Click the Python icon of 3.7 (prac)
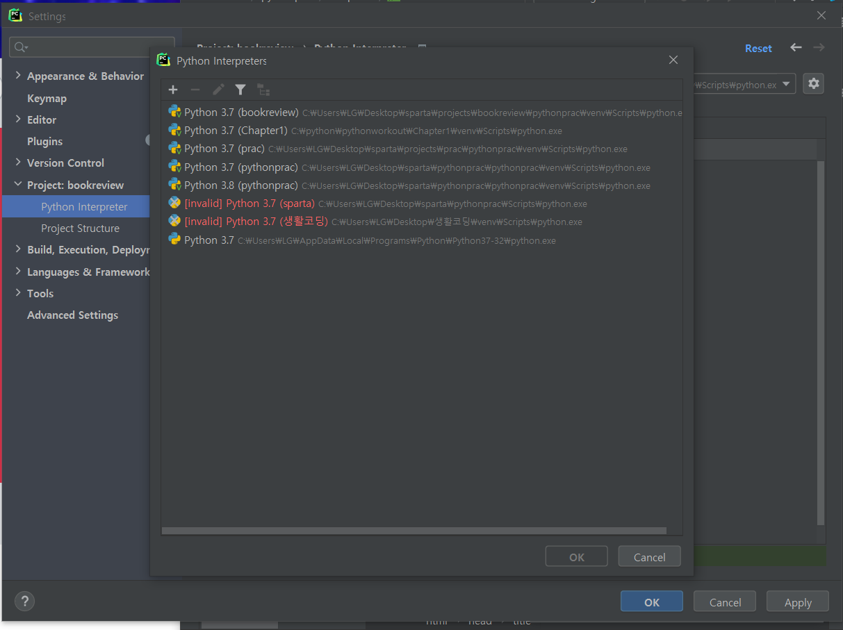The width and height of the screenshot is (843, 630). click(x=174, y=148)
